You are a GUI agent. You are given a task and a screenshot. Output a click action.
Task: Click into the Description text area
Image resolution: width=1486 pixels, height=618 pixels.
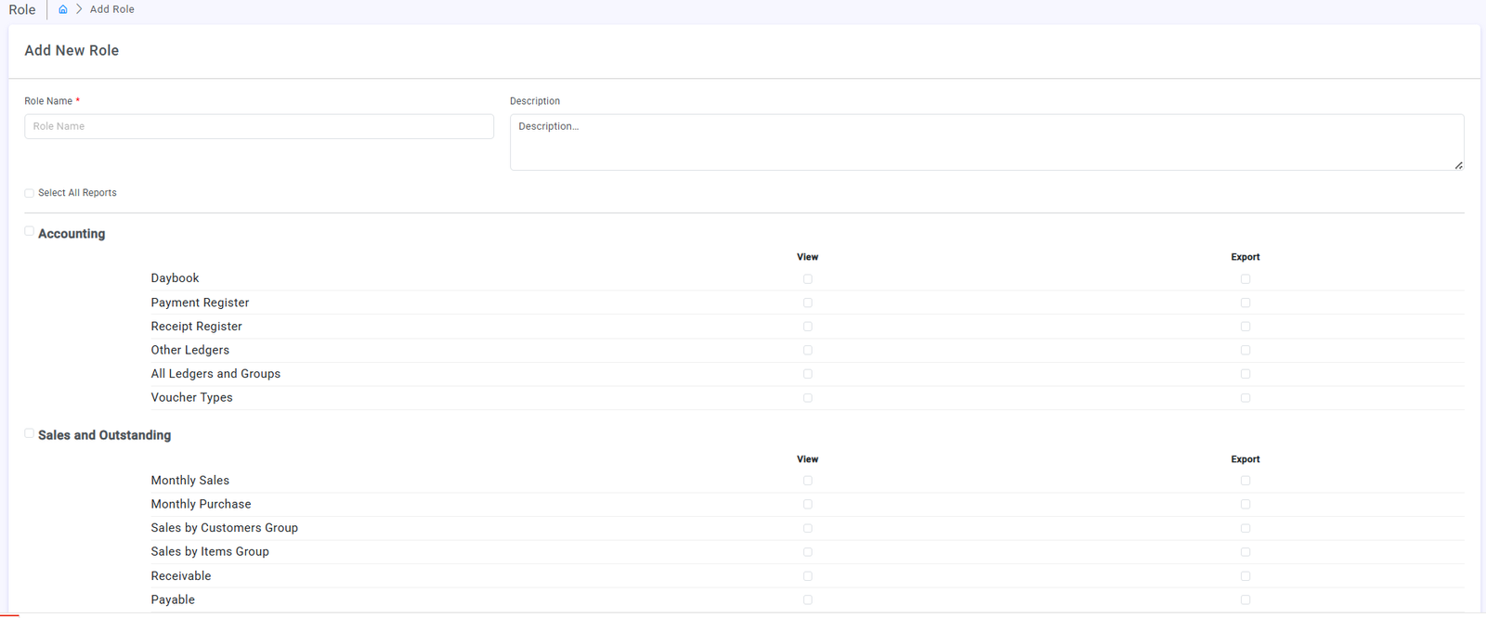pos(985,142)
